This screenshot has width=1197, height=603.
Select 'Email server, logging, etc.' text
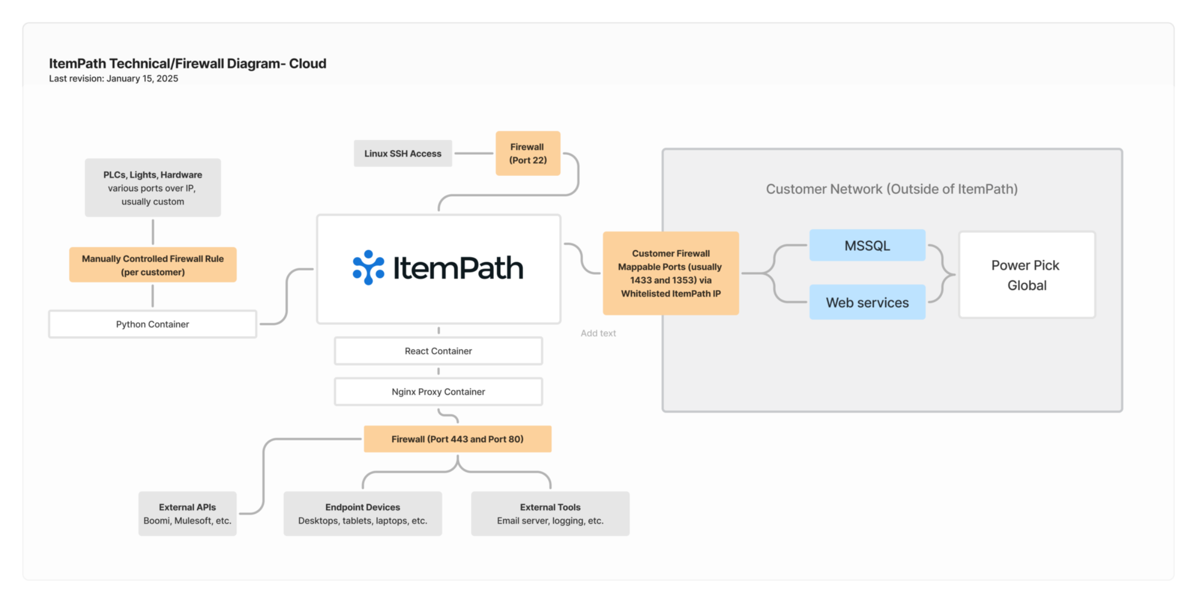click(550, 521)
